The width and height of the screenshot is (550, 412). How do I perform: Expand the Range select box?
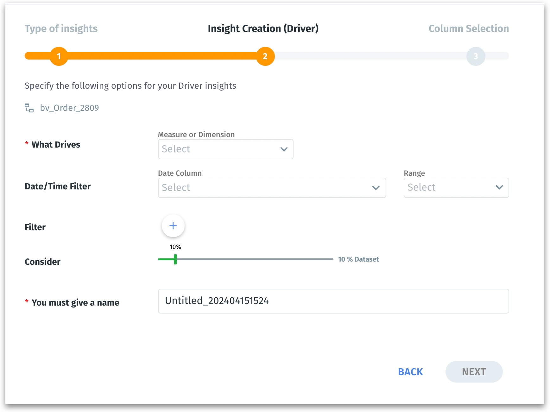(450, 187)
